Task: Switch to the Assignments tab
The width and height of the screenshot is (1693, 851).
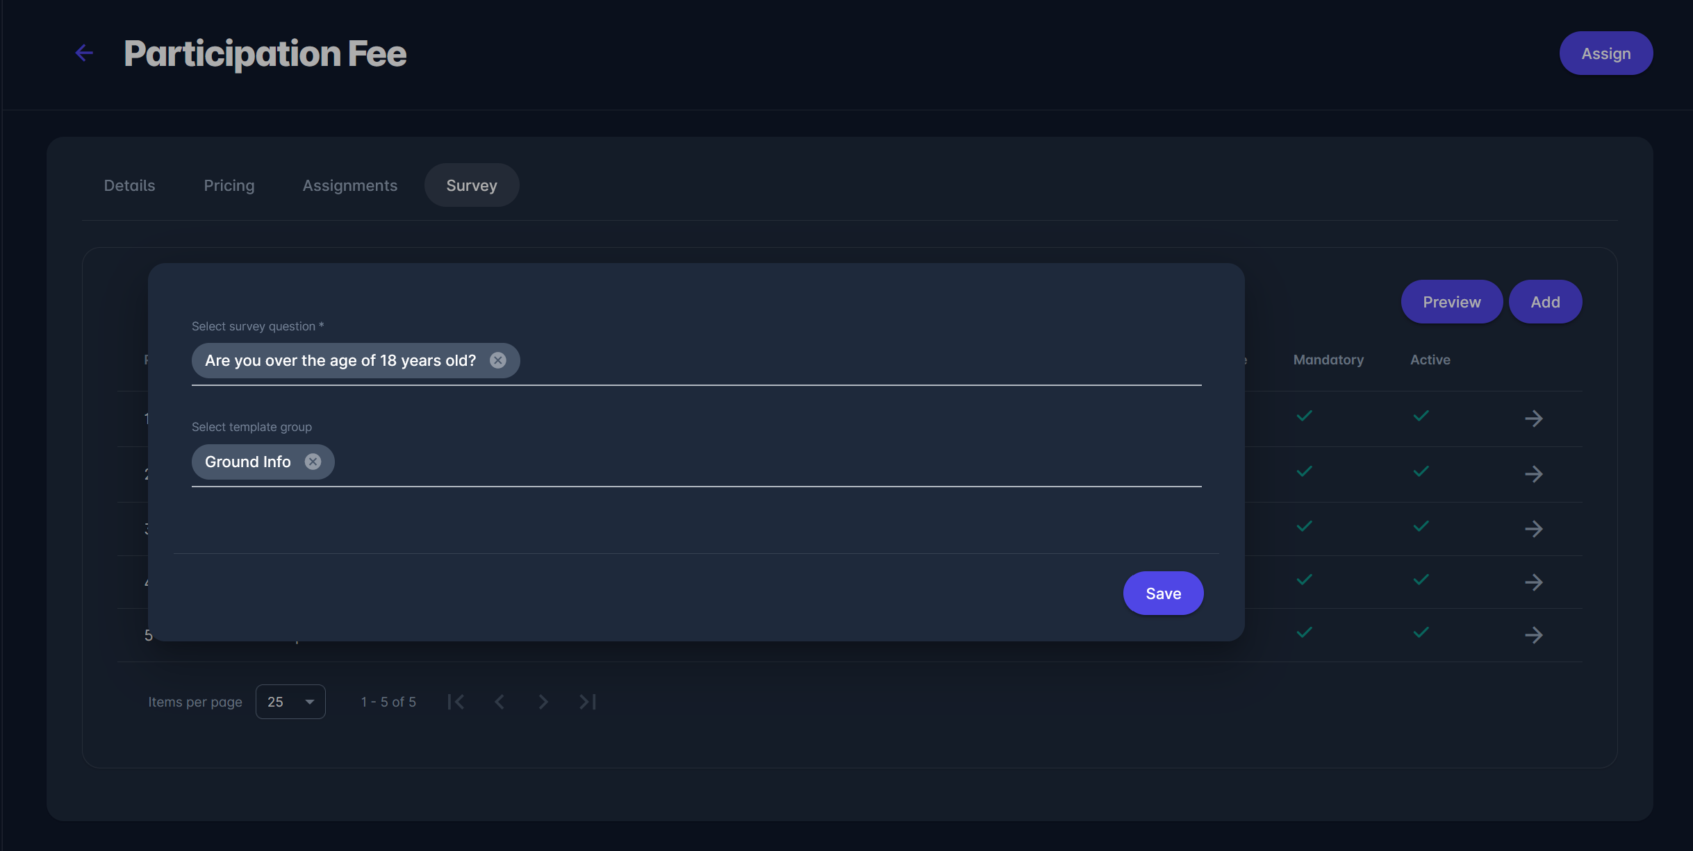Action: (x=350, y=185)
